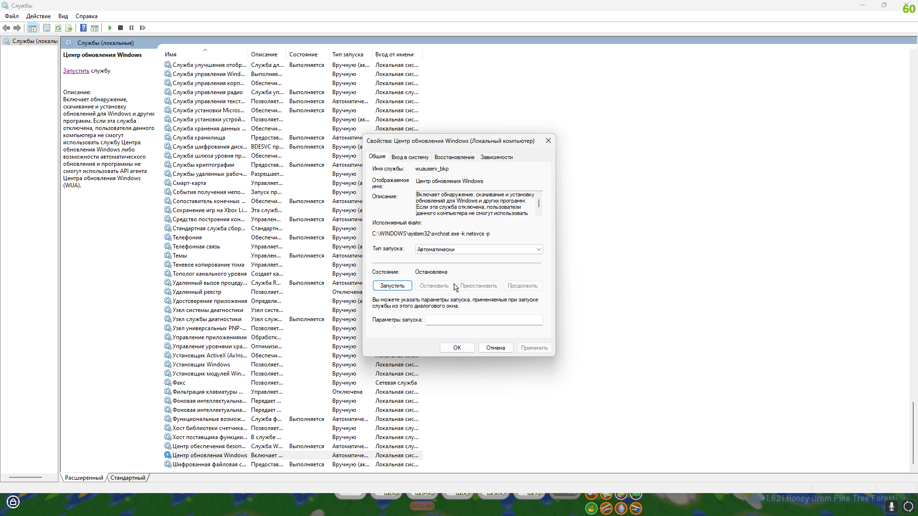
Task: Click the Export list toolbar icon
Action: click(69, 28)
